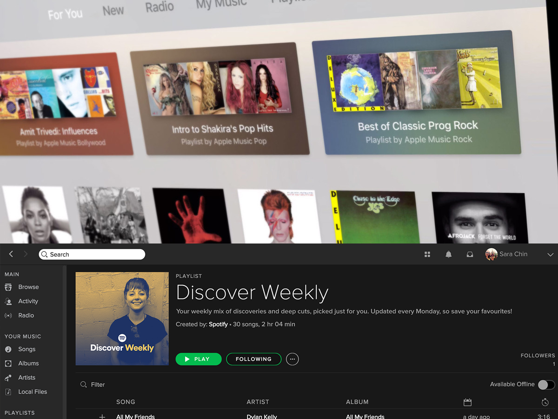This screenshot has width=558, height=419.
Task: Open Browse in the Spotify sidebar
Action: 28,287
